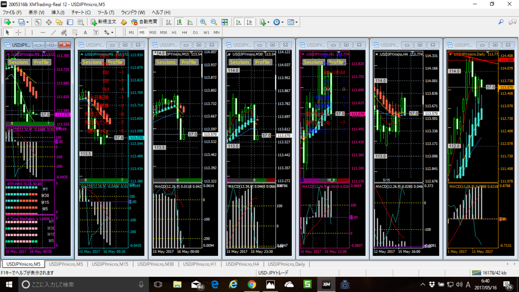The image size is (519, 292).
Task: Click Profile button in H1 chart
Action: (x=337, y=62)
